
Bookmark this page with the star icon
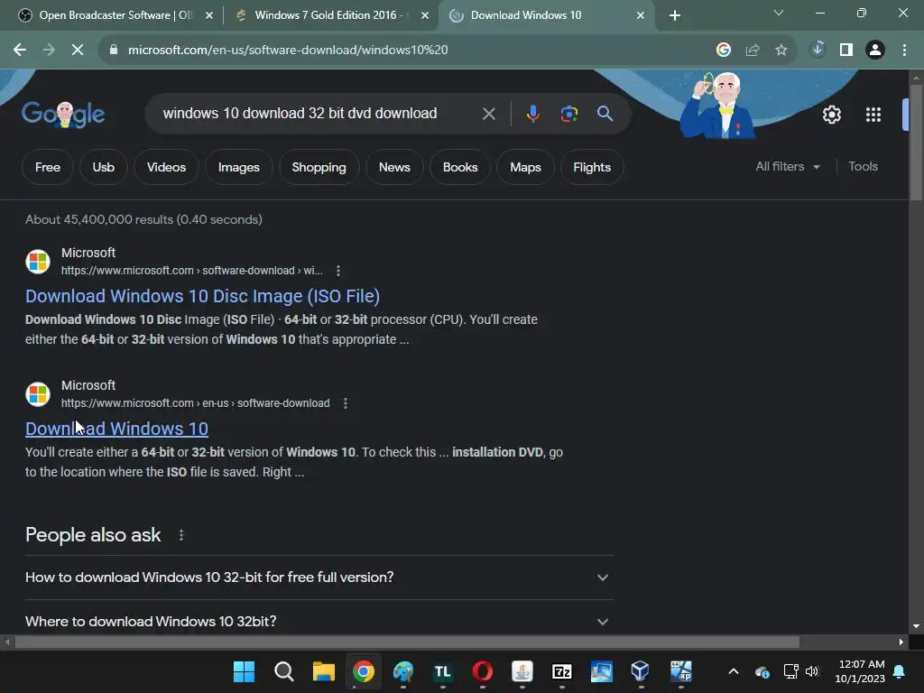pos(781,51)
